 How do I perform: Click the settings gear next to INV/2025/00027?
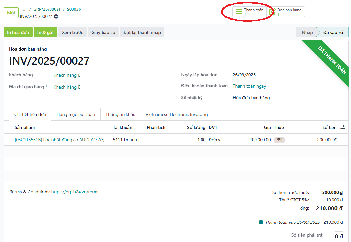(56, 16)
